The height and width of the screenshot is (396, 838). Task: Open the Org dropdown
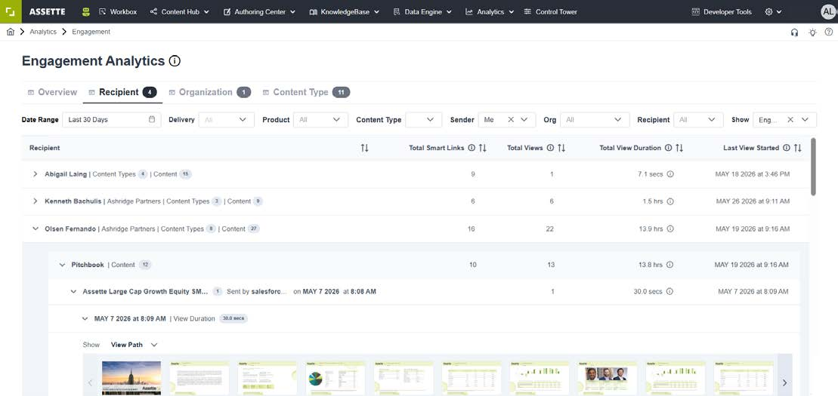coord(595,119)
